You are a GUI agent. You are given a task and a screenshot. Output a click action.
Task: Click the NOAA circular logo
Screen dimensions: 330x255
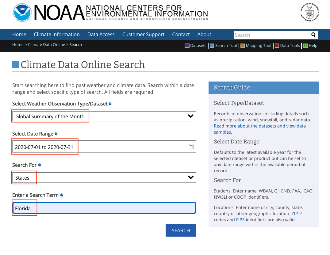[22, 13]
